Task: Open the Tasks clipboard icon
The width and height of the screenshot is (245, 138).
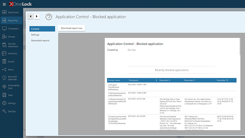Action: click(x=4, y=95)
